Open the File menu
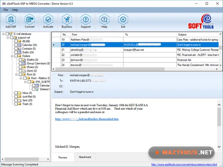223x167 pixels. tap(6, 10)
